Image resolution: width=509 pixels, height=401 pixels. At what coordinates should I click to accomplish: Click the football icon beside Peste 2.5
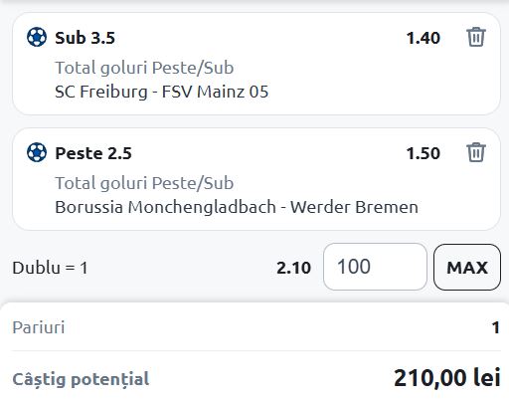[37, 152]
